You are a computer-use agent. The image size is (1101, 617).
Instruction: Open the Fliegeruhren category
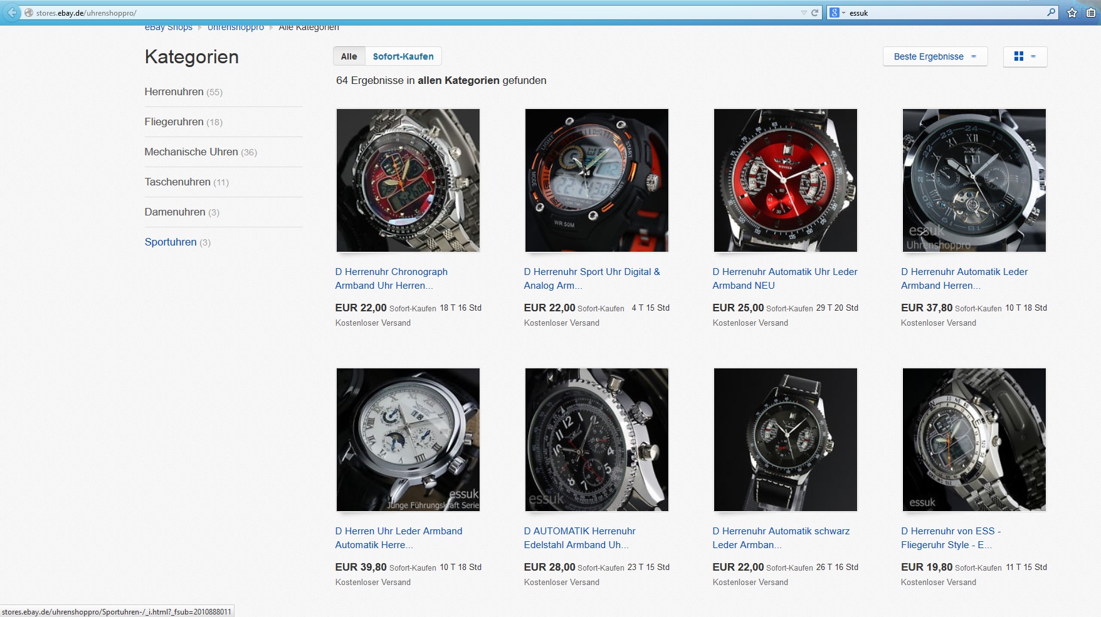click(x=174, y=122)
